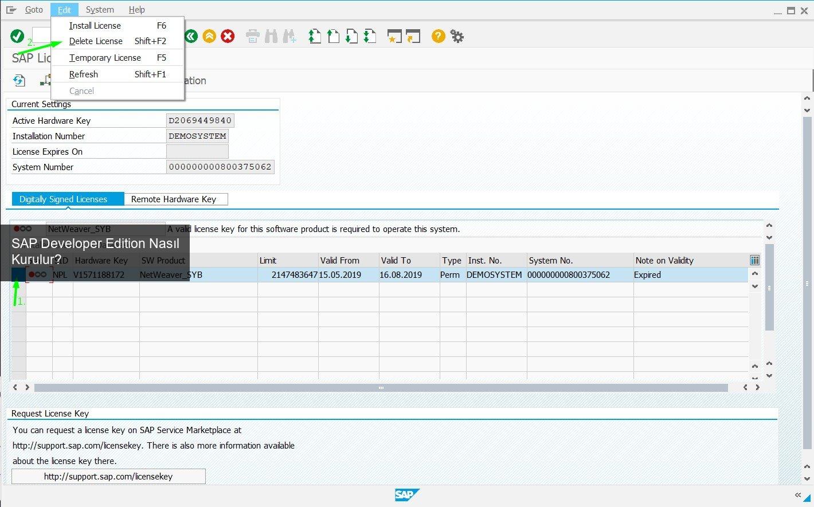The height and width of the screenshot is (507, 814).
Task: Click the yellow Exit up-arrow icon
Action: tap(209, 37)
